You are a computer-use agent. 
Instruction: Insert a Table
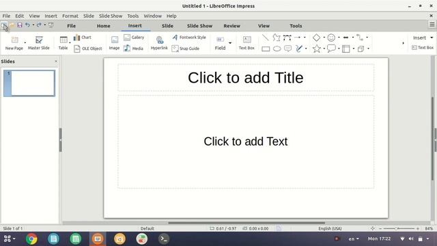[64, 43]
